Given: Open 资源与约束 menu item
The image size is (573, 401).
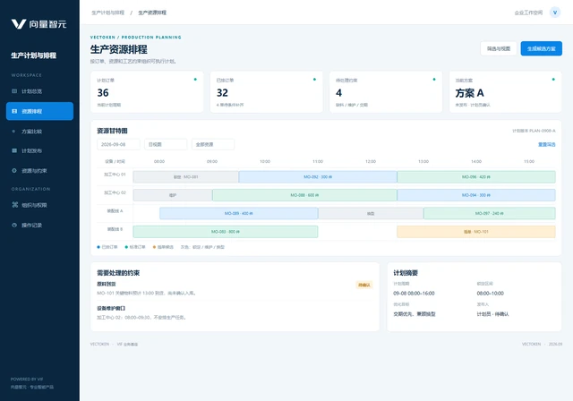Looking at the screenshot, I should (39, 171).
